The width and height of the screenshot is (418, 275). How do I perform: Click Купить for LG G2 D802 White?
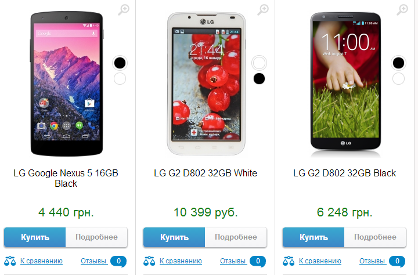(174, 237)
